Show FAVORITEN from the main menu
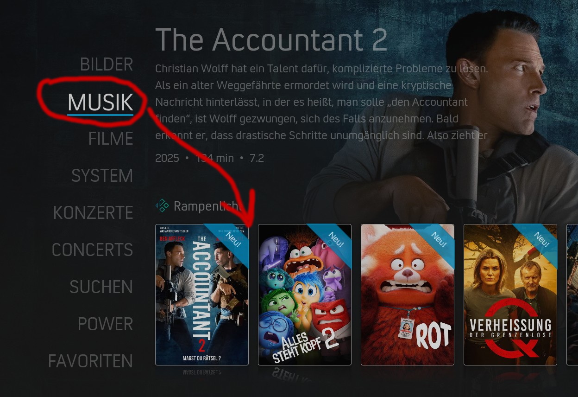This screenshot has width=578, height=397. tap(90, 361)
